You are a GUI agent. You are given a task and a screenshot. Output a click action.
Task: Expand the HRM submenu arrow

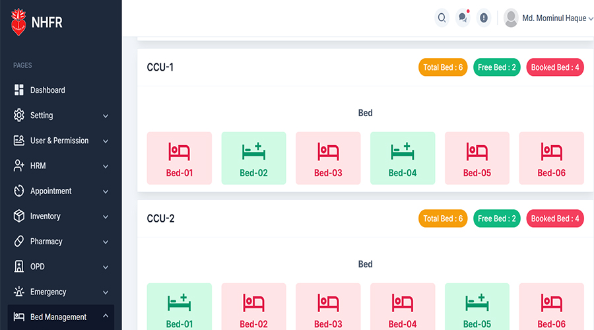click(106, 166)
